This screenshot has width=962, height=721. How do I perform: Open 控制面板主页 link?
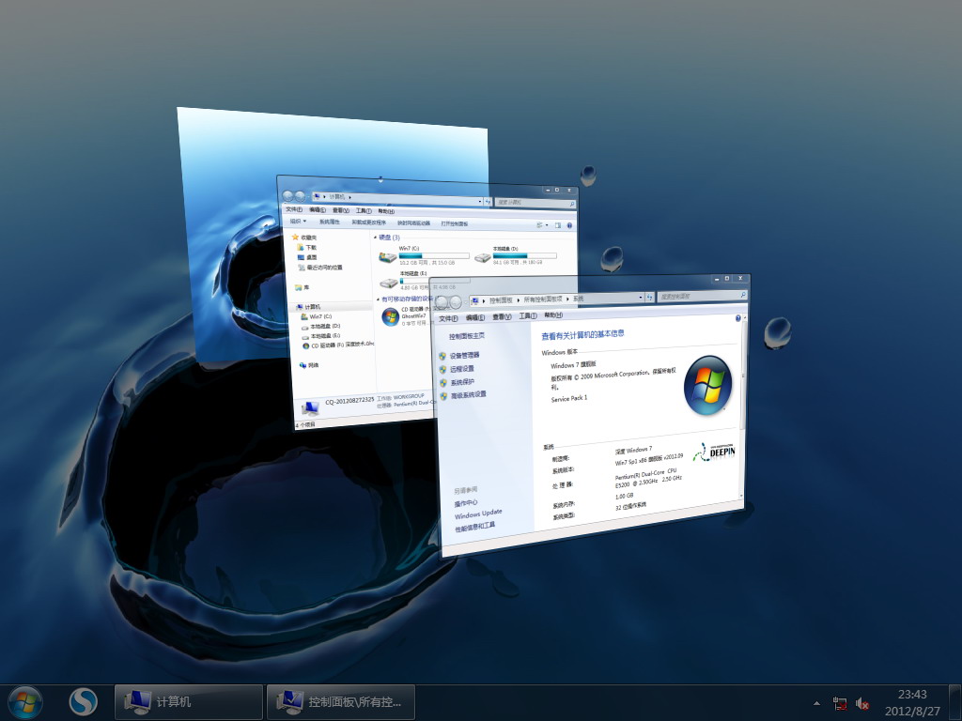click(x=466, y=336)
